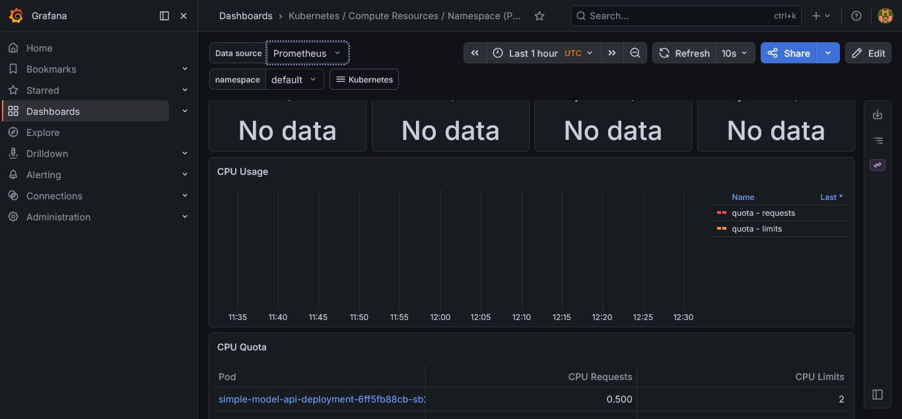Click the Alerting bell icon
This screenshot has width=902, height=419.
[13, 175]
